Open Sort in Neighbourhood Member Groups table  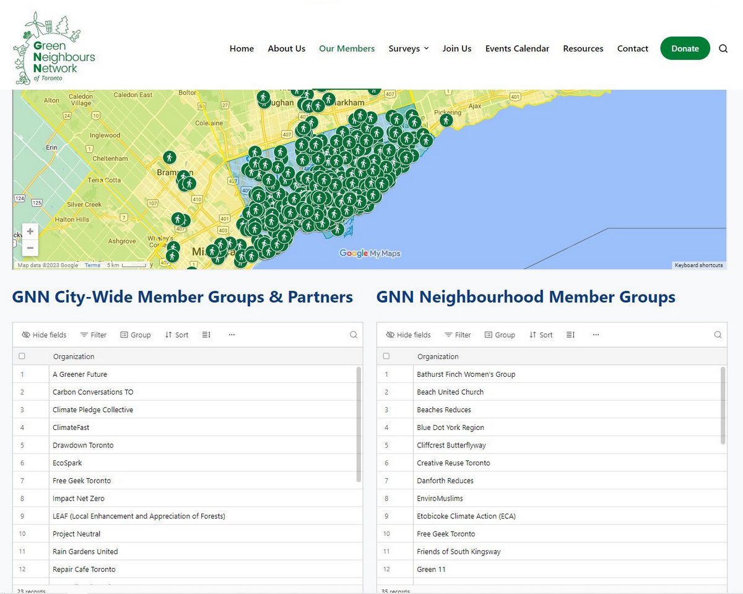tap(541, 335)
